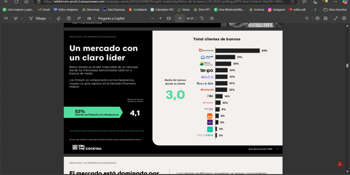Click the BancoEstado 83% bar
The image size is (350, 175).
(238, 51)
